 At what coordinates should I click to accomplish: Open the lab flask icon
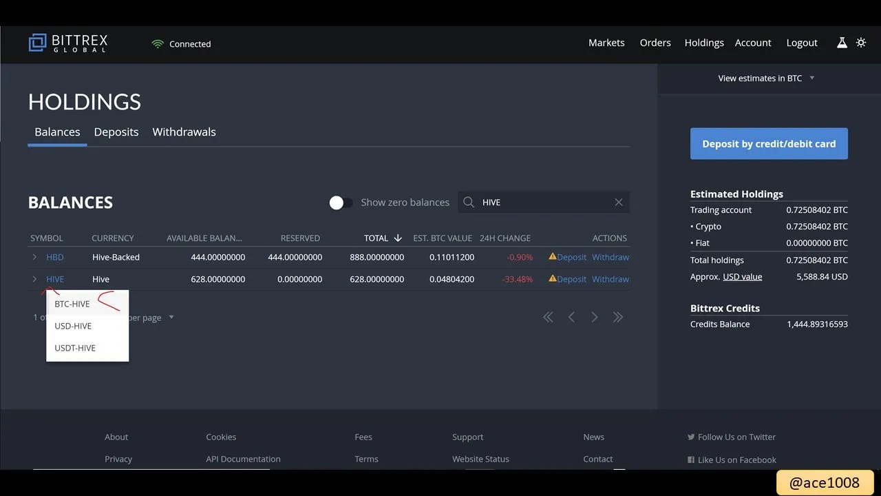[842, 43]
